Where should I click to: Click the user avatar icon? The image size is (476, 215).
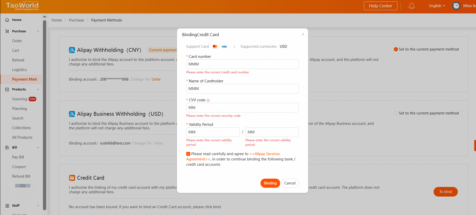pyautogui.click(x=456, y=6)
